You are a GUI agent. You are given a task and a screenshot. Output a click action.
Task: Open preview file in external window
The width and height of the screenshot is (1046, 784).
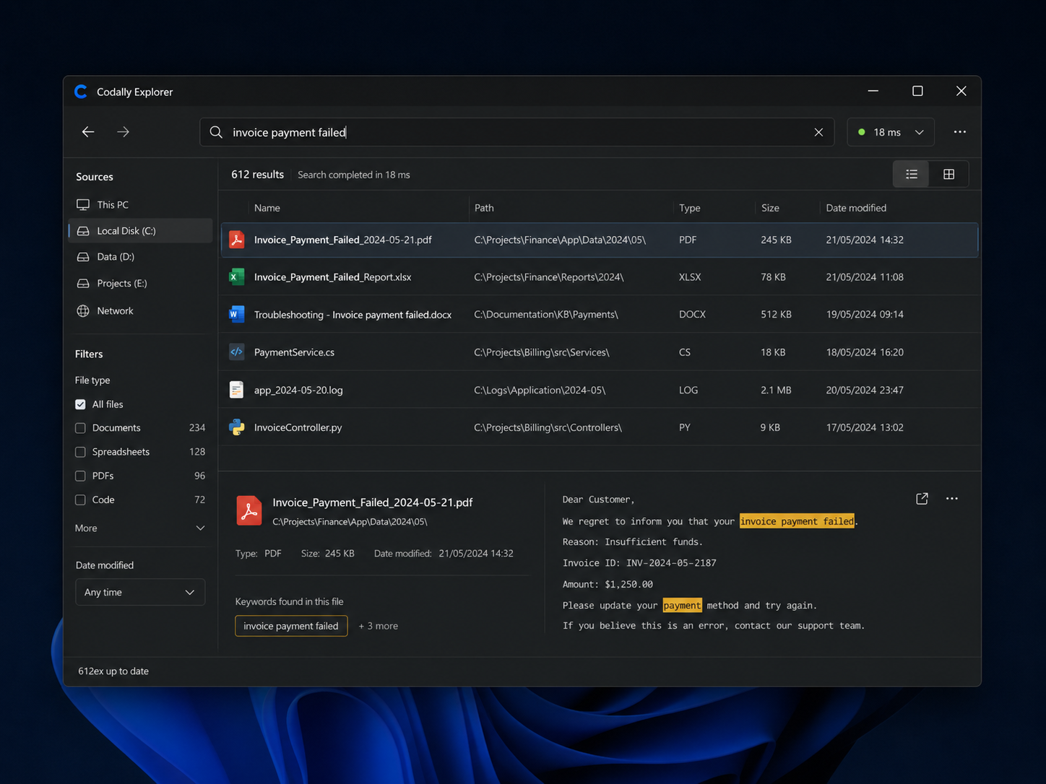tap(922, 499)
